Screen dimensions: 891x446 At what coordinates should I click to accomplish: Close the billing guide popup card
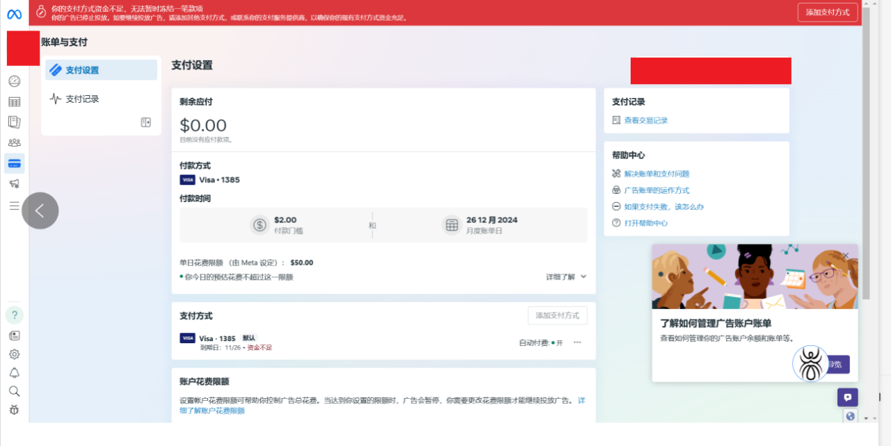click(845, 256)
